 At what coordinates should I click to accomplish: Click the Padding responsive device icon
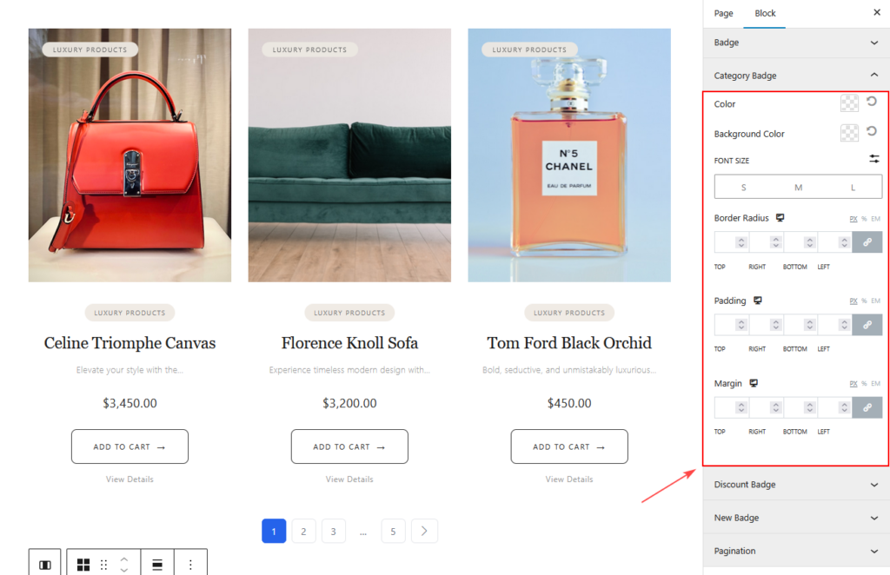(x=758, y=301)
